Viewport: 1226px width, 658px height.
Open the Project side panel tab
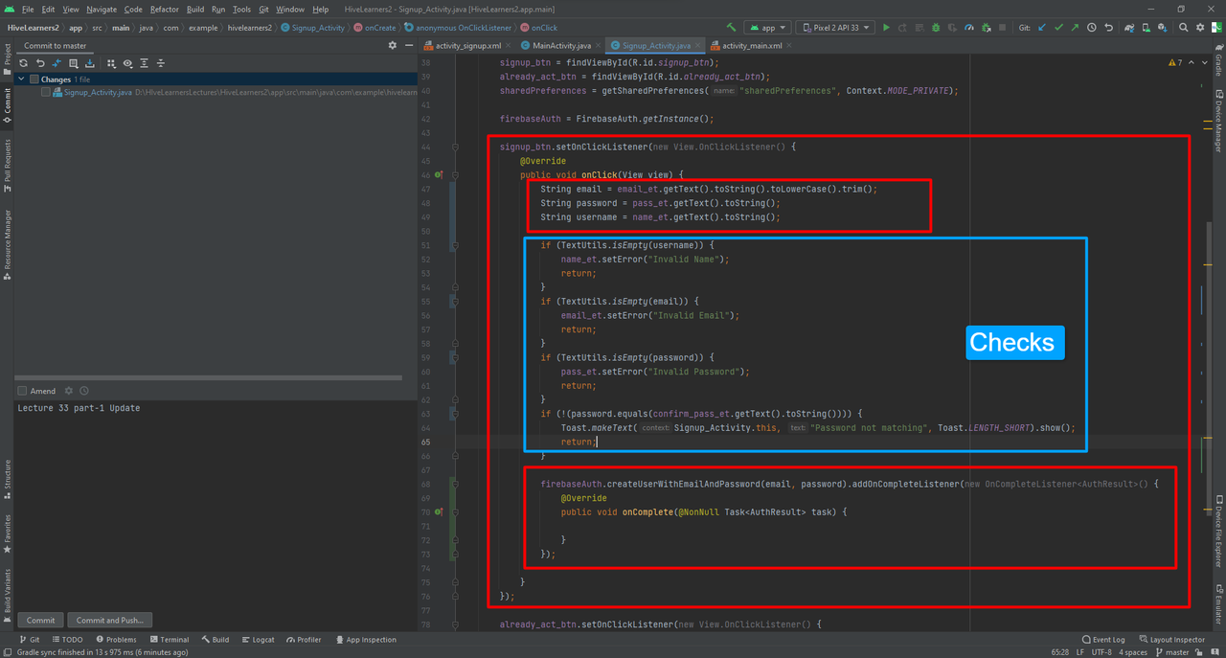pos(7,57)
